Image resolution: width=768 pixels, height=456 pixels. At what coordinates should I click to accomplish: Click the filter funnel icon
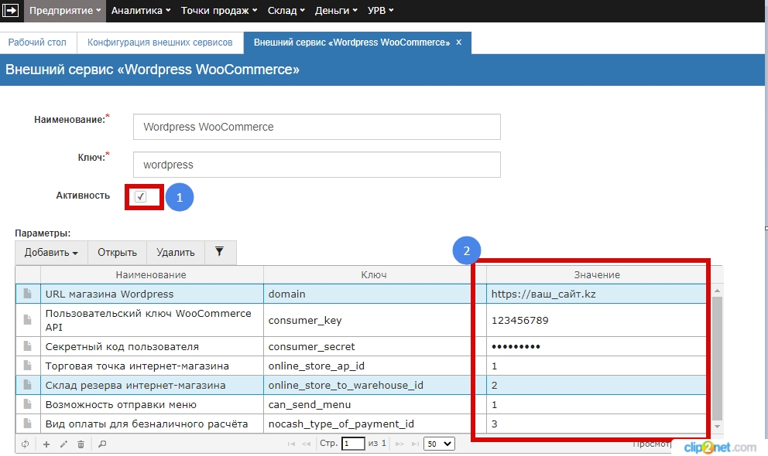click(x=219, y=252)
